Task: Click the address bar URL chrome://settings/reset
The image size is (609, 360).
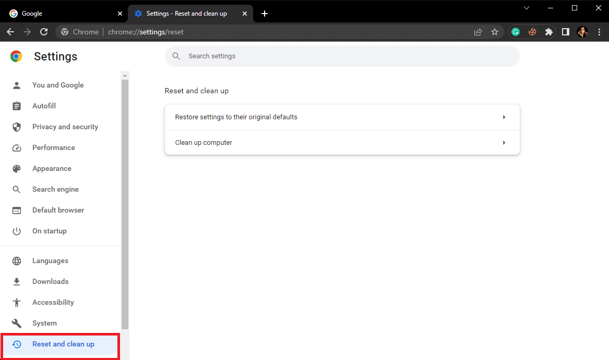Action: click(x=146, y=32)
